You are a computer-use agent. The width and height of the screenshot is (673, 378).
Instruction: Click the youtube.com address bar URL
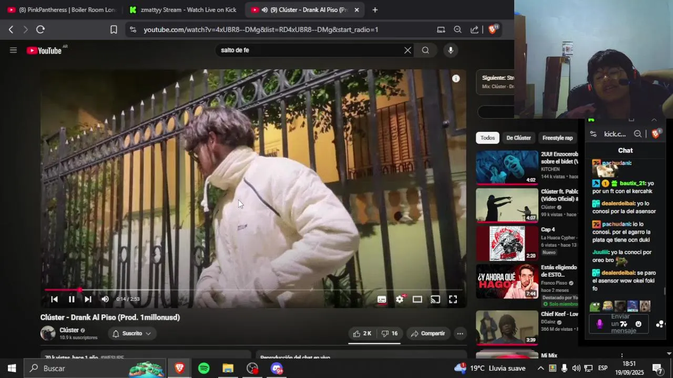pyautogui.click(x=261, y=30)
